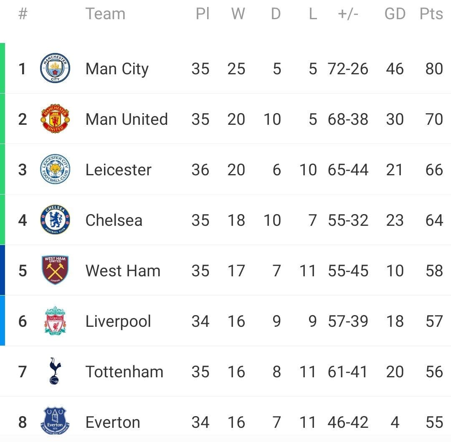Open the Everton club crest

(x=55, y=421)
